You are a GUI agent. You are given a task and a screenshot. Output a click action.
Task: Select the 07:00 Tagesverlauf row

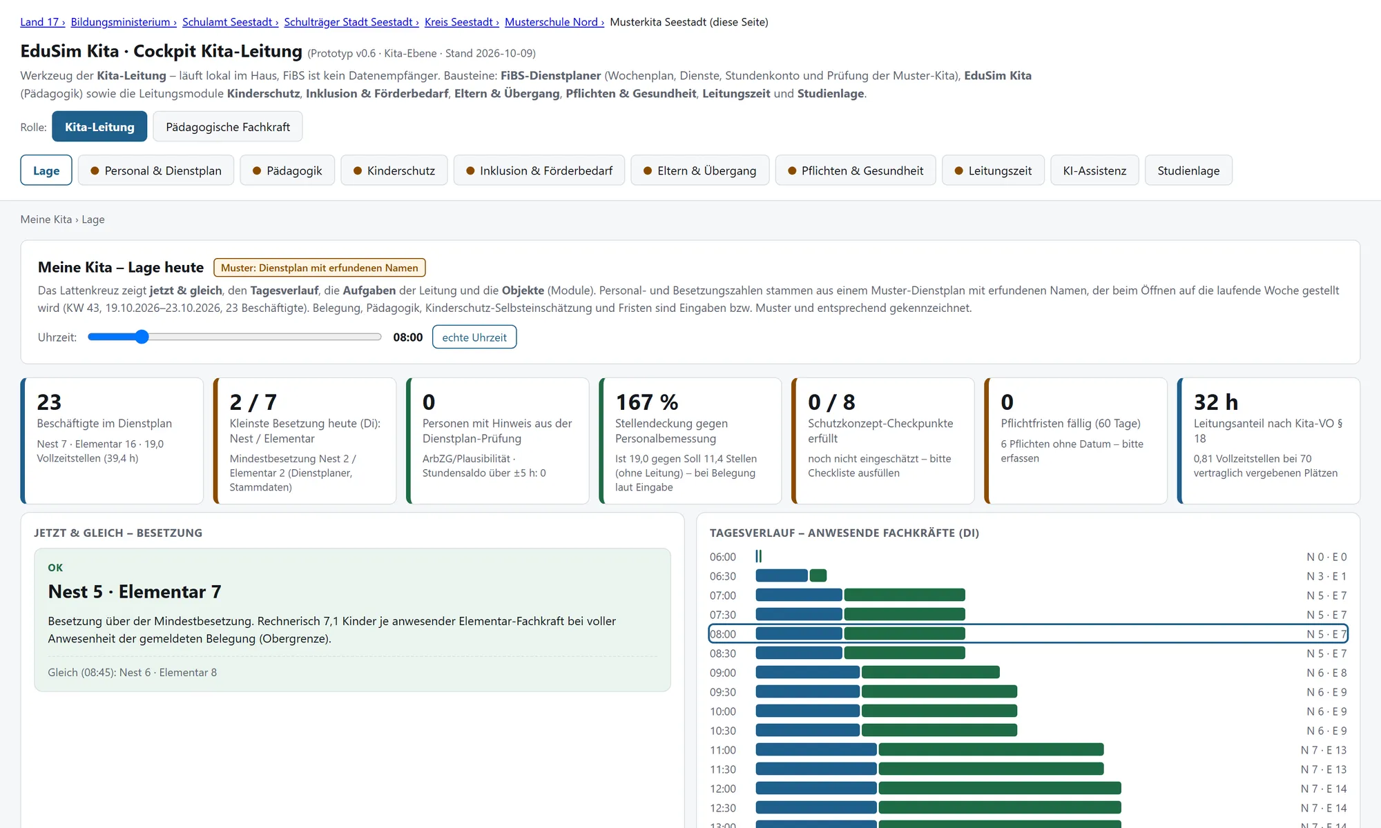click(1028, 595)
